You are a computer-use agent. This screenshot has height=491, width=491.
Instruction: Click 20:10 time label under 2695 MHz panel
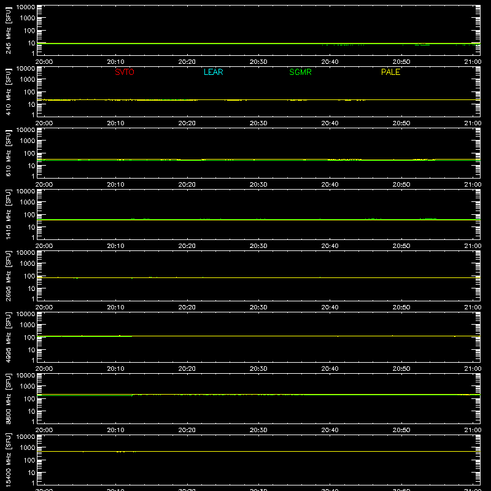coord(115,307)
